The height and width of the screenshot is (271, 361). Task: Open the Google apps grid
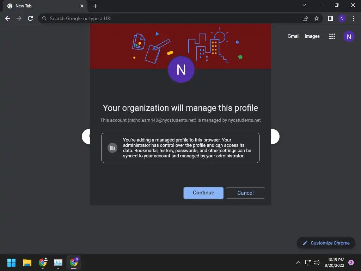tap(332, 36)
